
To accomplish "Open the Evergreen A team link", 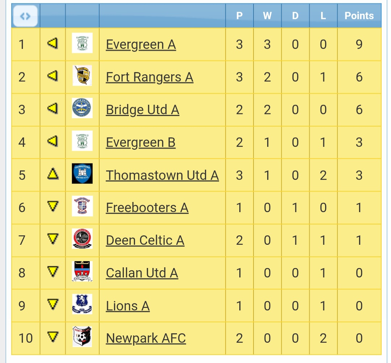I will point(141,45).
